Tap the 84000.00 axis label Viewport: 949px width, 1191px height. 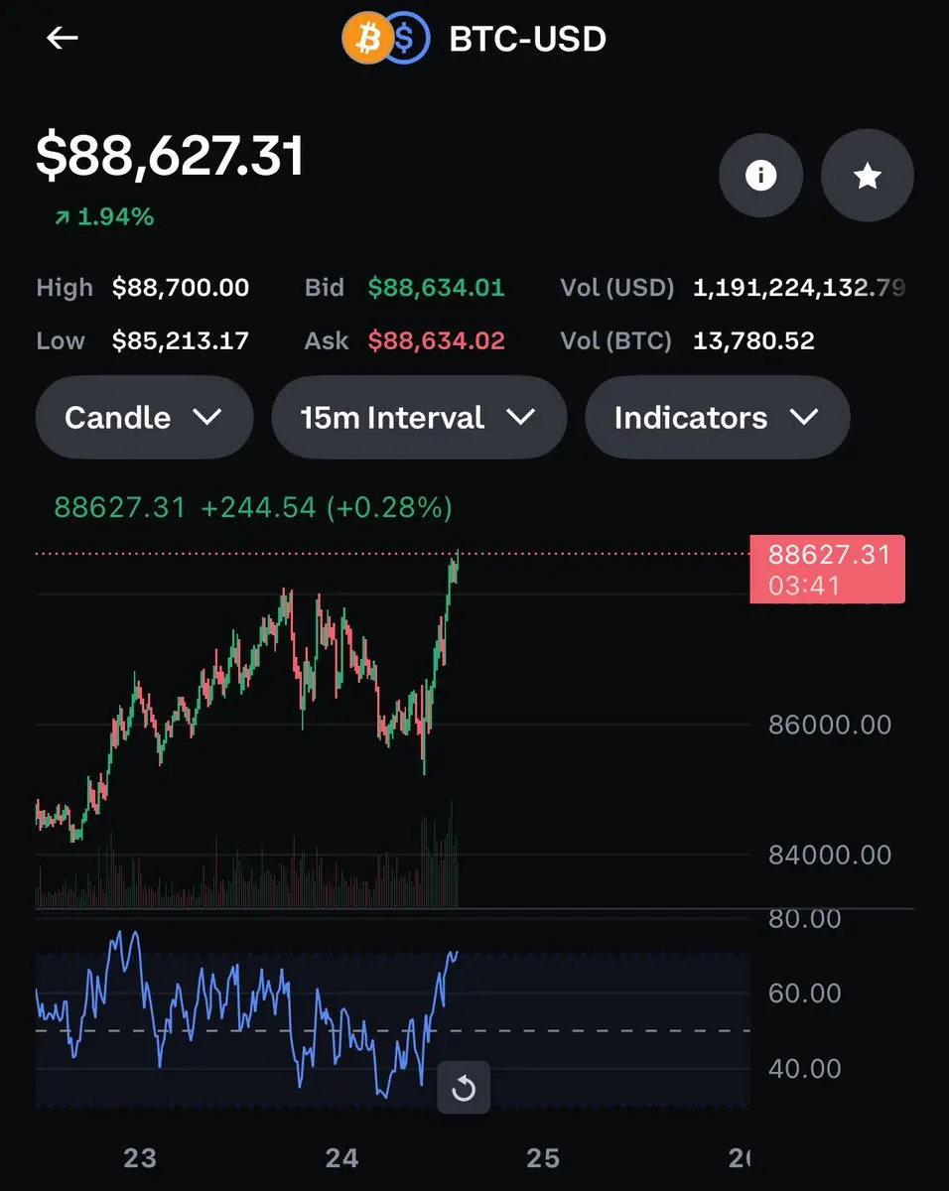830,854
